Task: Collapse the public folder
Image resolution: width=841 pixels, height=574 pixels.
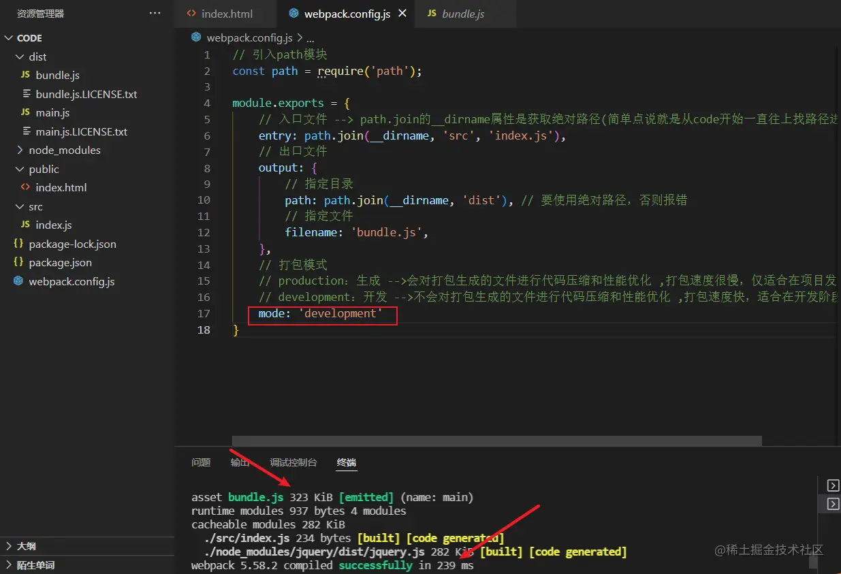Action: [20, 169]
